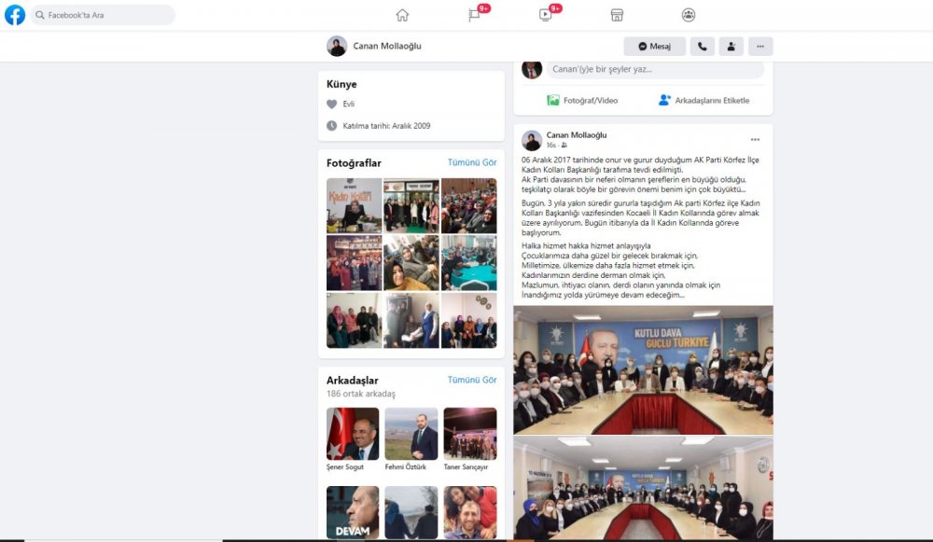Open the Home feed icon

402,16
